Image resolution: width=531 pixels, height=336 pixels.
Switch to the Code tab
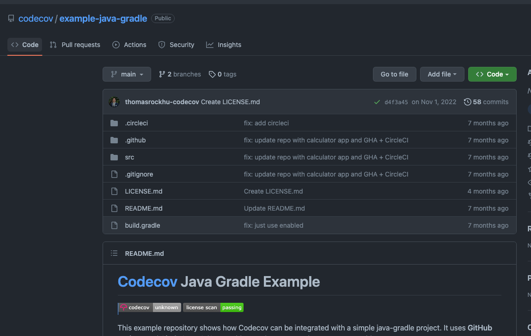[x=24, y=45]
